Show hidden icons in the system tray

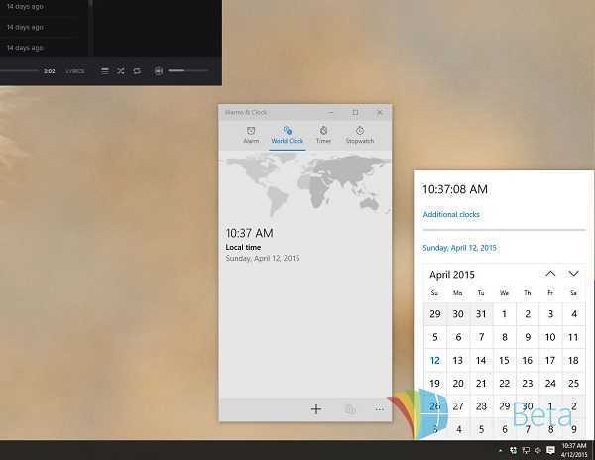[500, 450]
